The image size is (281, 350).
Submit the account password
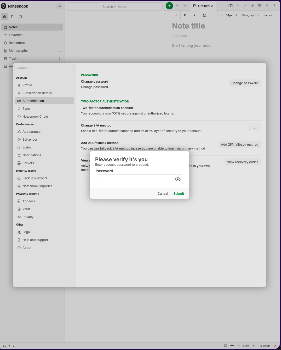[179, 194]
